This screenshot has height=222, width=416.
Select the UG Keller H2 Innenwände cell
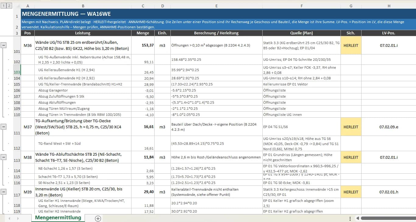coord(83,211)
